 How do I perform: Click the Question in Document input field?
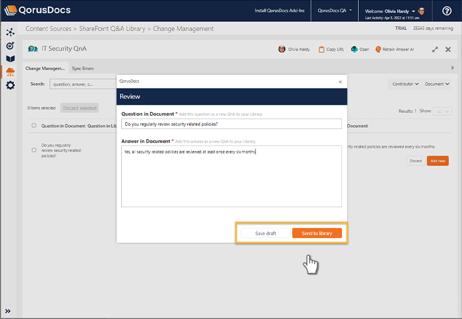[x=231, y=123]
